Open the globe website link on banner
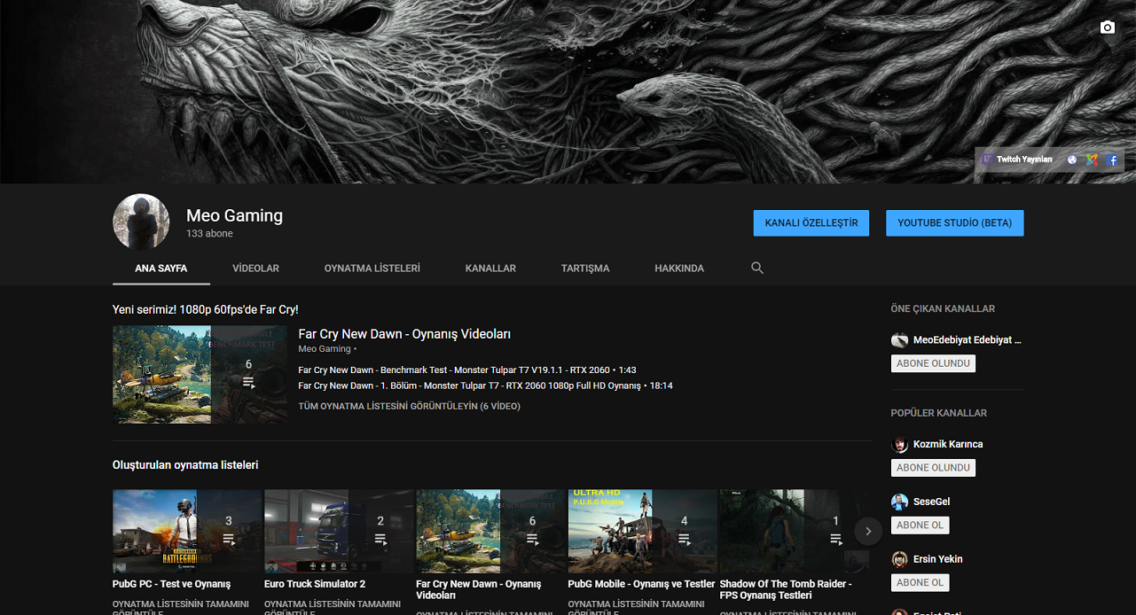 1072,160
